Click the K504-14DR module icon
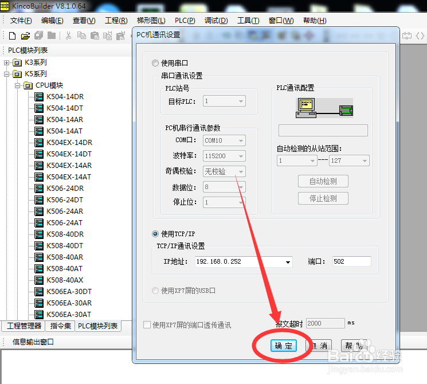This screenshot has width=427, height=384. click(39, 97)
